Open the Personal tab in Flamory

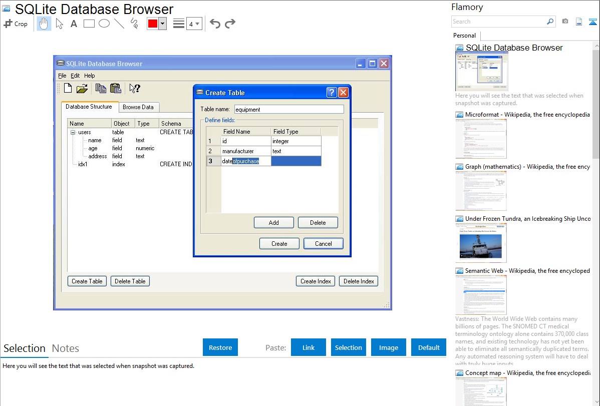[464, 36]
